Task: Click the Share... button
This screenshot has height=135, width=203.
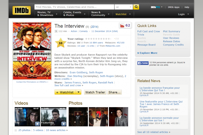Action: [x=114, y=92]
